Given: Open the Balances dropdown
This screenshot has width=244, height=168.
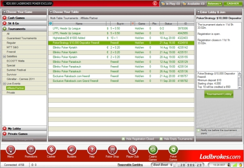Looking at the screenshot, I should [x=214, y=4].
